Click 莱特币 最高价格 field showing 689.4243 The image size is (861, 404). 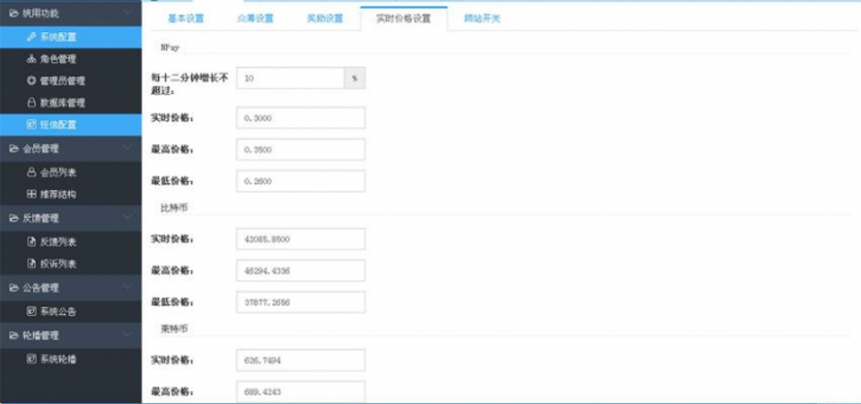click(301, 392)
